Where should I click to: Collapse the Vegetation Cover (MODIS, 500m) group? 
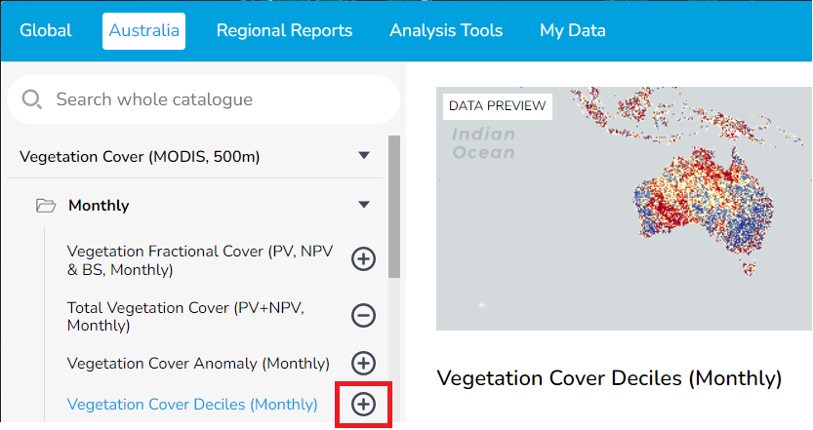(x=364, y=156)
